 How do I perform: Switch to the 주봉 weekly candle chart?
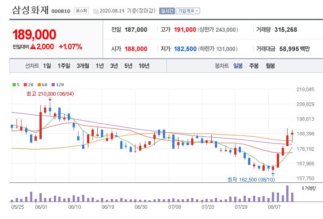254,66
